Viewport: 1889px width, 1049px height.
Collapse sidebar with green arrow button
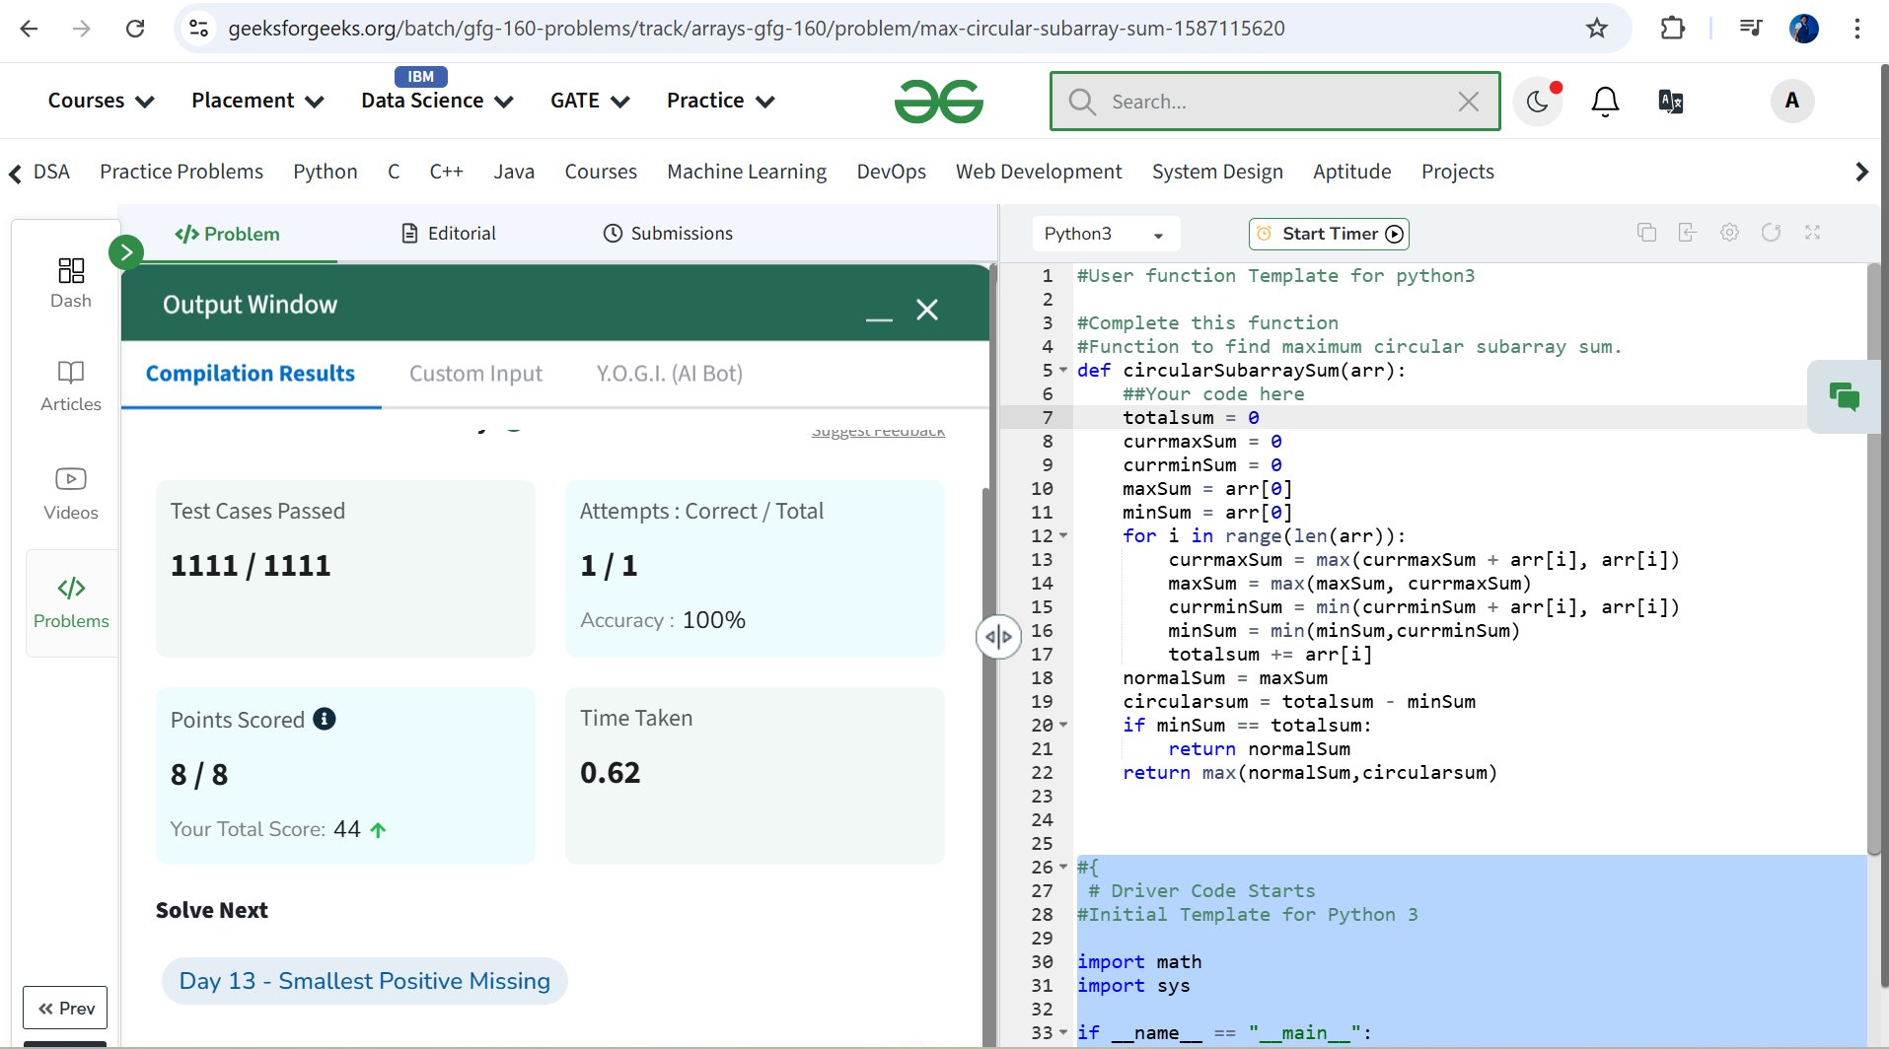(x=126, y=252)
